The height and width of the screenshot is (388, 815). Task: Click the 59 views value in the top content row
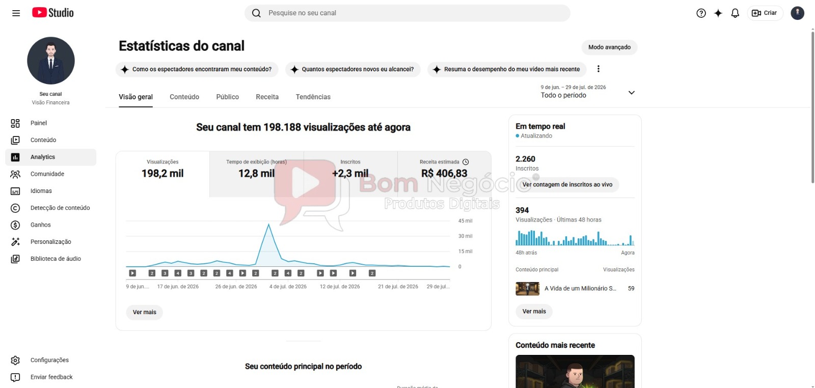631,289
